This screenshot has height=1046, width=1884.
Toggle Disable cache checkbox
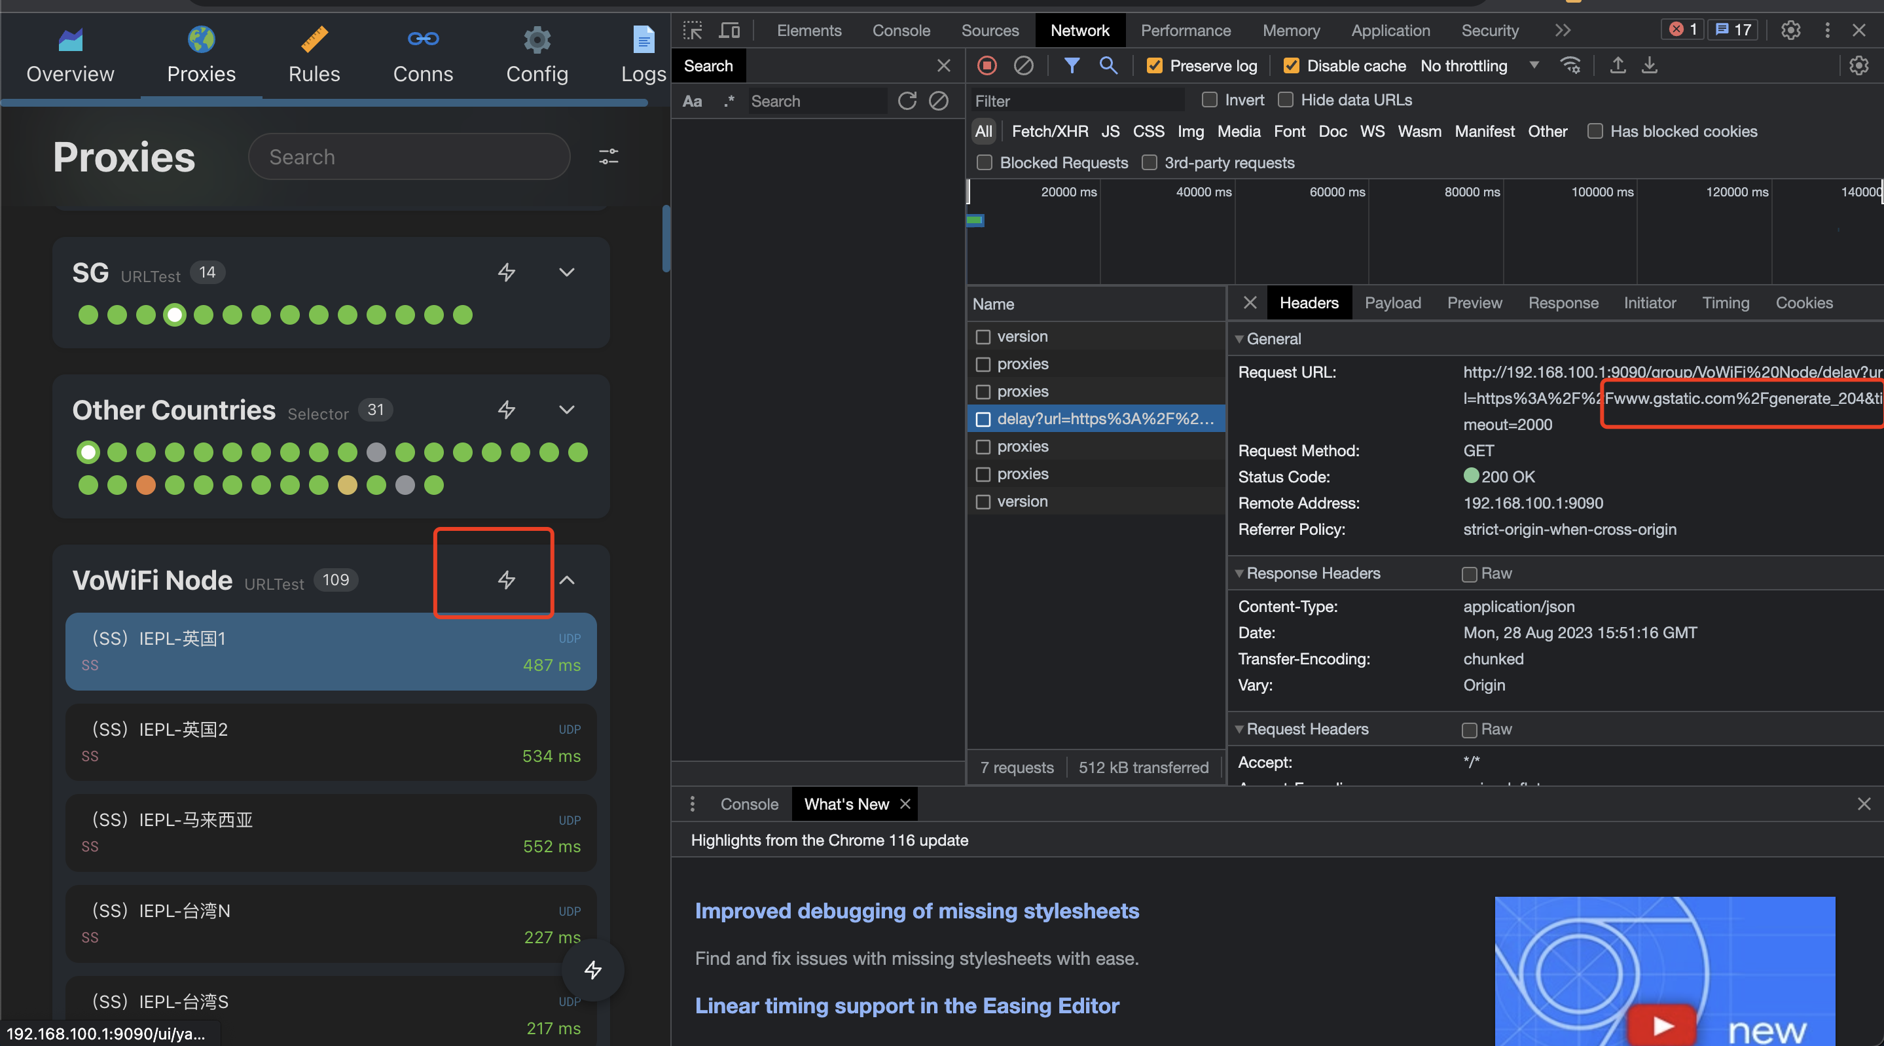[1291, 66]
